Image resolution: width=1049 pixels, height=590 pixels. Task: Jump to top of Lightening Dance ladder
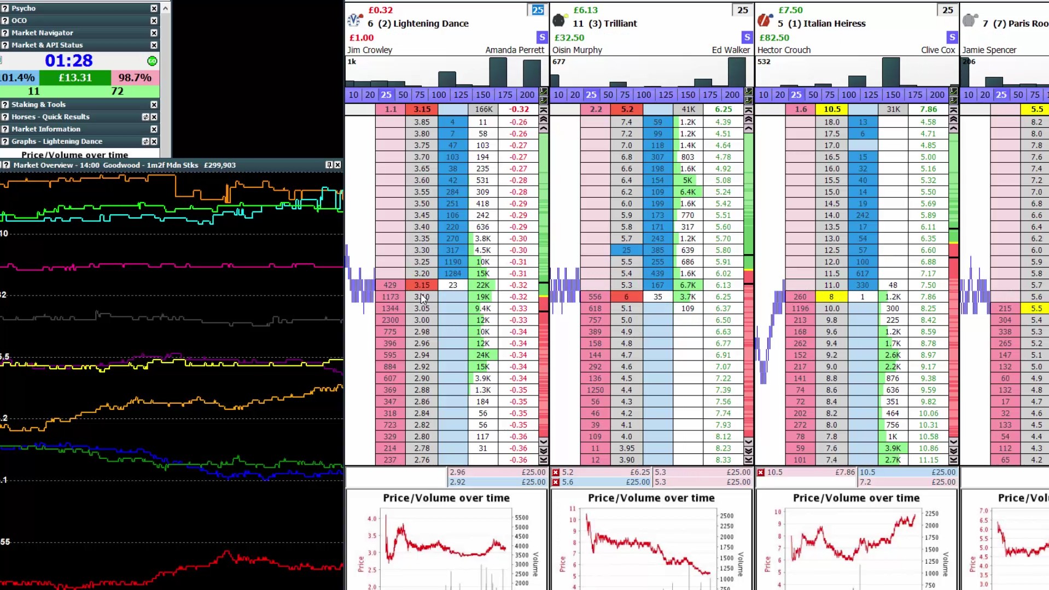[544, 110]
